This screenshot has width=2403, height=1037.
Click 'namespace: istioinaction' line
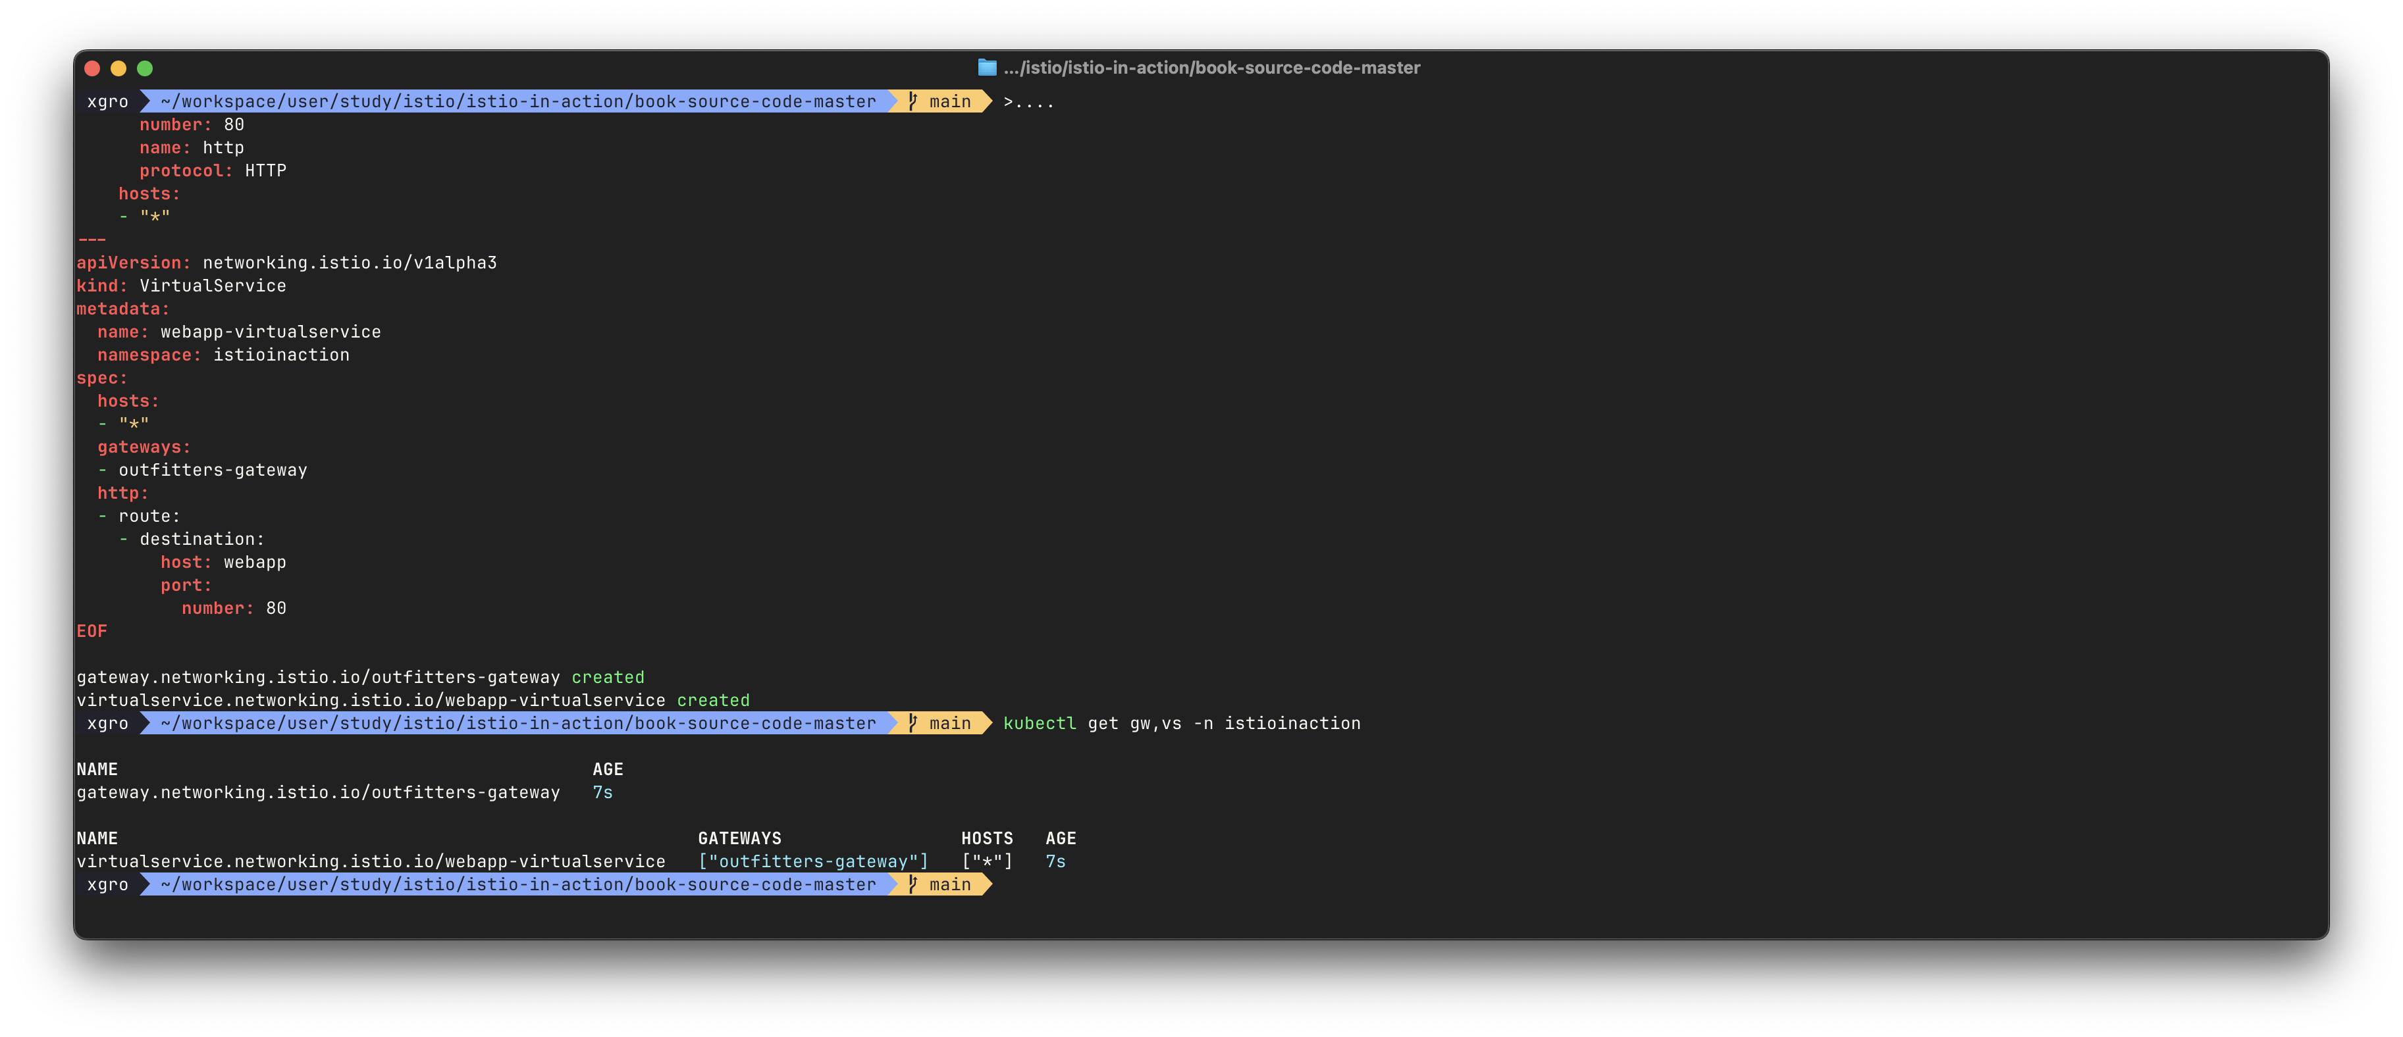224,355
